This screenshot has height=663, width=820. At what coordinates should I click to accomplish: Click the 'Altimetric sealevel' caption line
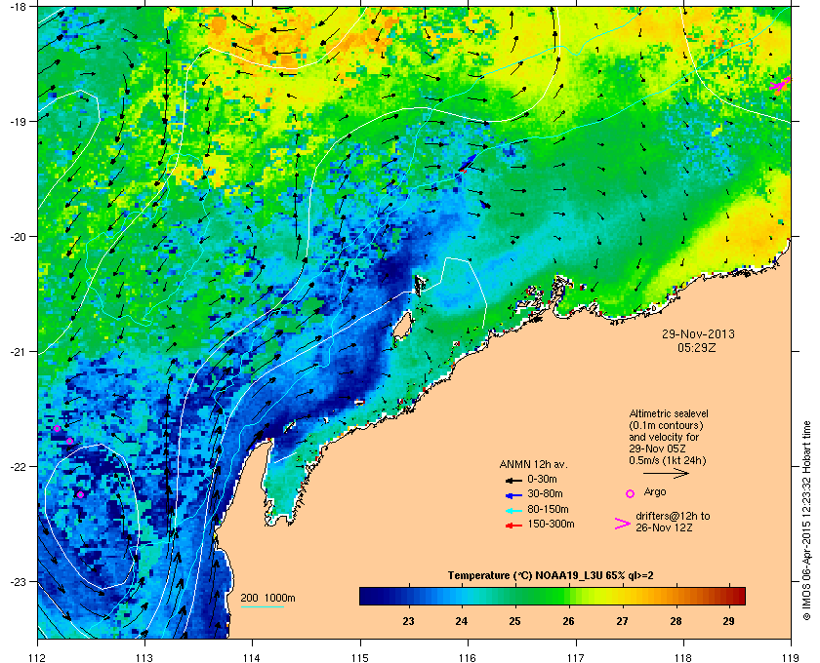pyautogui.click(x=669, y=413)
